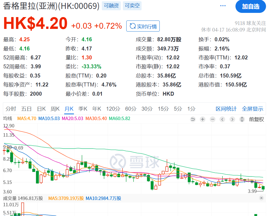
Task: Show the 5分 interval chart
Action: pyautogui.click(x=178, y=109)
